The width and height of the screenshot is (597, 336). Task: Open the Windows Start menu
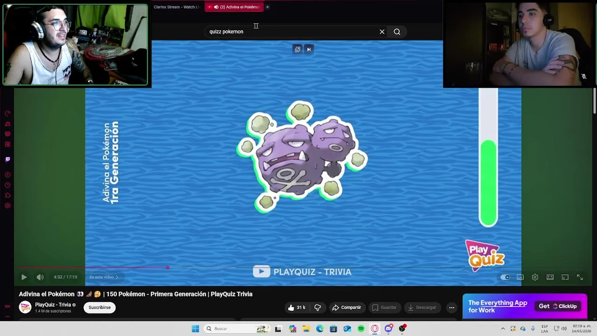click(195, 329)
